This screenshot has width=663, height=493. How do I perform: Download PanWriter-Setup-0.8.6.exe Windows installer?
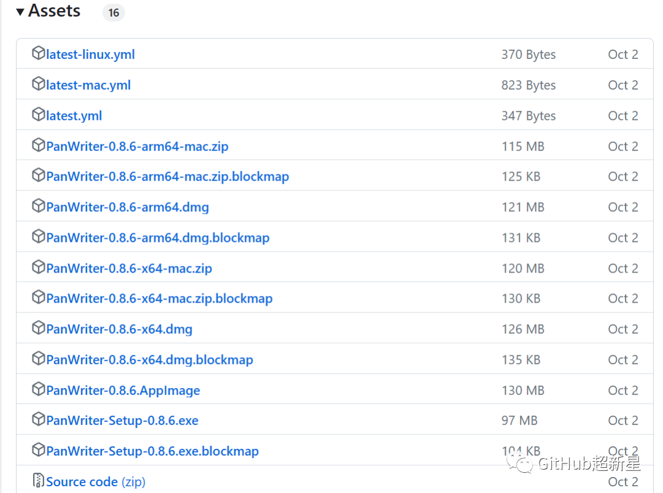(122, 421)
